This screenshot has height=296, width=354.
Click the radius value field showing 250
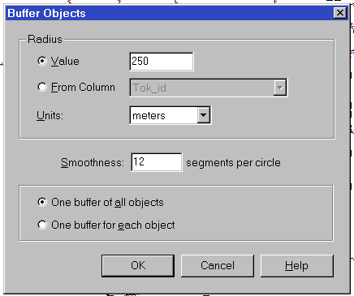(x=162, y=62)
